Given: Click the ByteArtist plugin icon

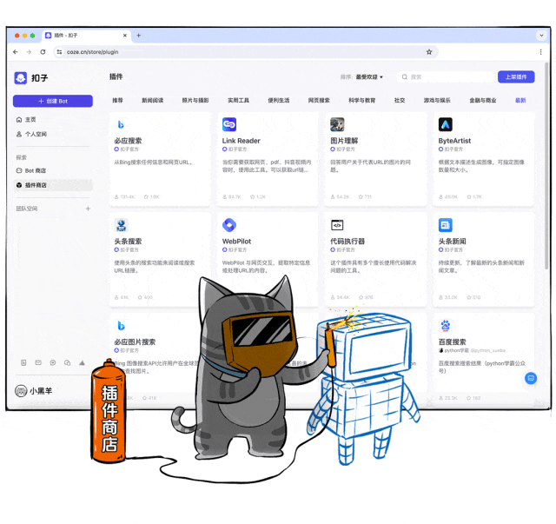Looking at the screenshot, I should tap(446, 124).
